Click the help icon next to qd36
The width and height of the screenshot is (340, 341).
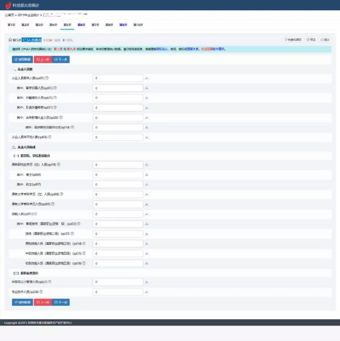point(84,263)
